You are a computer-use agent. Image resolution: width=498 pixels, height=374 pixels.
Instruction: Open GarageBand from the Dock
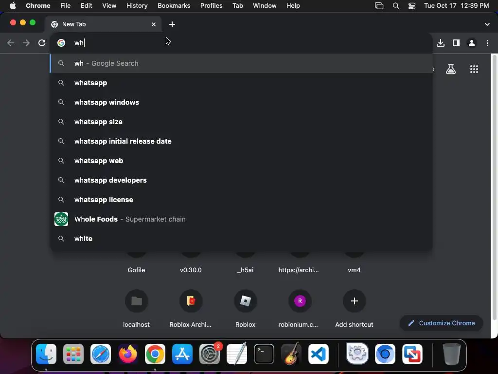tap(291, 354)
